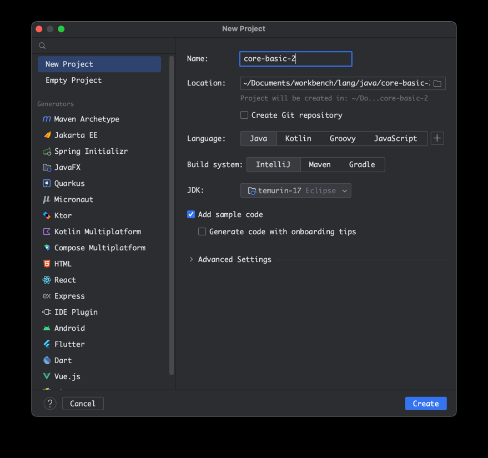Click the Express generator icon
The height and width of the screenshot is (458, 488).
[47, 296]
